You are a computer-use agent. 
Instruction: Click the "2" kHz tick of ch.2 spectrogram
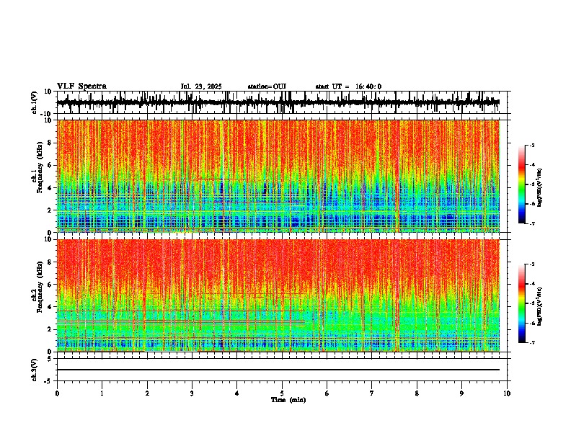tap(50, 329)
